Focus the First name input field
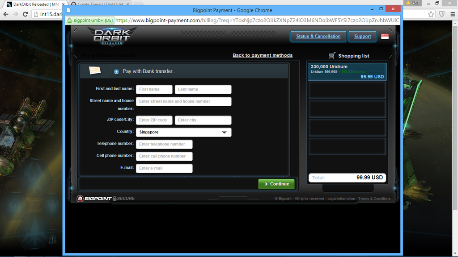Viewport: 458px width, 257px height. click(x=154, y=89)
